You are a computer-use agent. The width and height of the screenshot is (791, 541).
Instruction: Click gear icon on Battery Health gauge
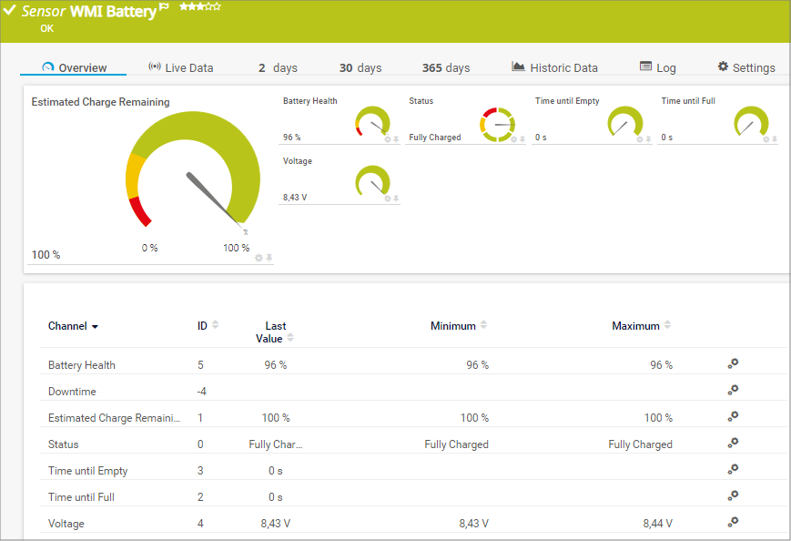pyautogui.click(x=387, y=139)
